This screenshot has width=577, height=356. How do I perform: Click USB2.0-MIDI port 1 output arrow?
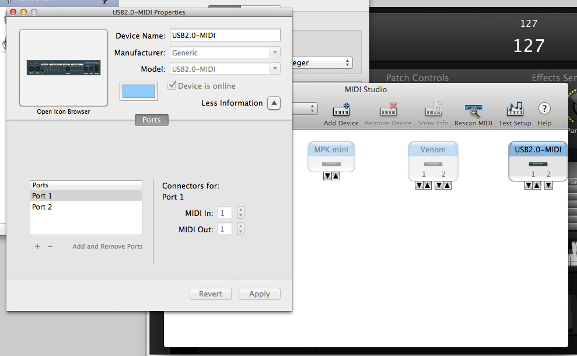(528, 185)
